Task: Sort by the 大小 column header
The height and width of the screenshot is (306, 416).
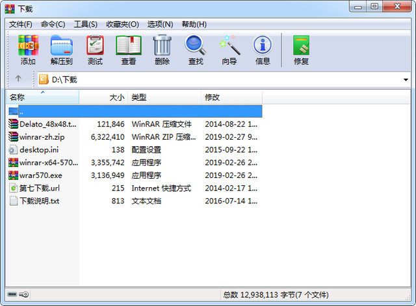Action: pos(103,97)
